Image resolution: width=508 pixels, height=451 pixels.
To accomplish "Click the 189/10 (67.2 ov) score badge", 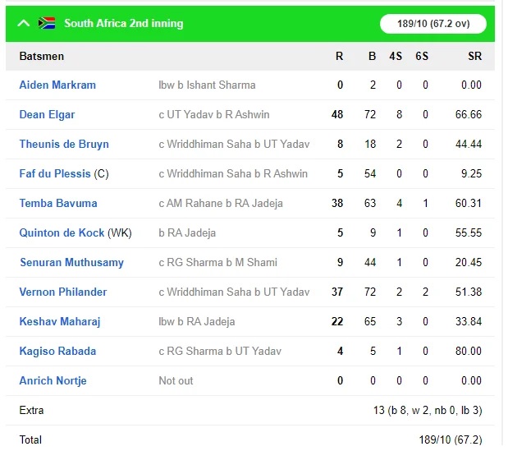I will tap(433, 24).
